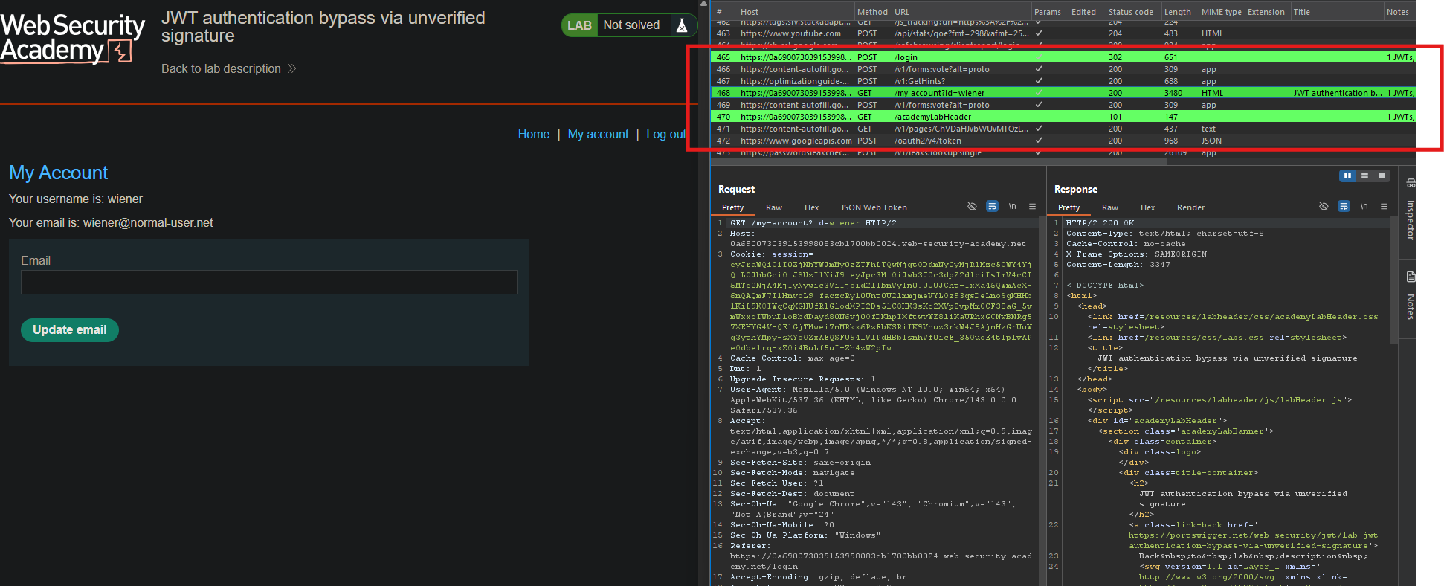Sort history by # column header
Image resolution: width=1444 pixels, height=586 pixels.
coord(723,12)
